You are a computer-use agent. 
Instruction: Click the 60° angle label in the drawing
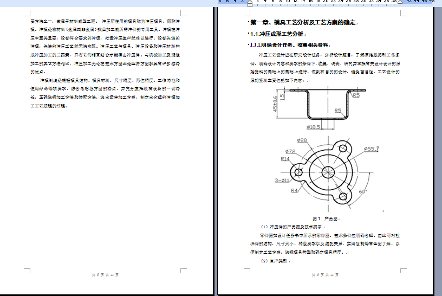pyautogui.click(x=363, y=191)
